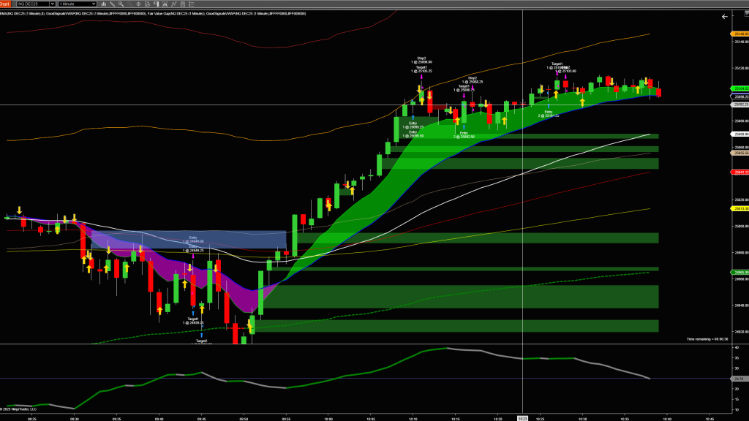This screenshot has width=749, height=421.
Task: Toggle the Data Box display
Action: (173, 4)
